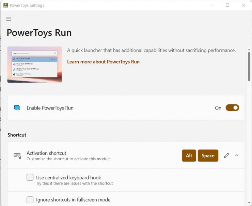This screenshot has height=206, width=252.
Task: Edit the activation shortcut with pencil icon
Action: pyautogui.click(x=226, y=156)
